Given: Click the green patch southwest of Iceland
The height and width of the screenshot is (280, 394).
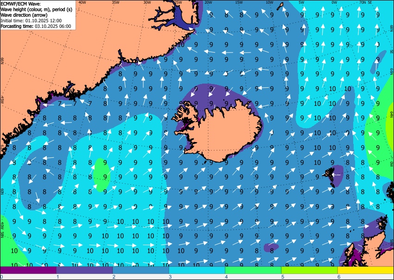Looking at the screenshot, I should (102, 175).
